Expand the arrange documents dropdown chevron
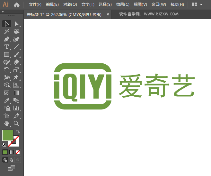 [201, 4]
